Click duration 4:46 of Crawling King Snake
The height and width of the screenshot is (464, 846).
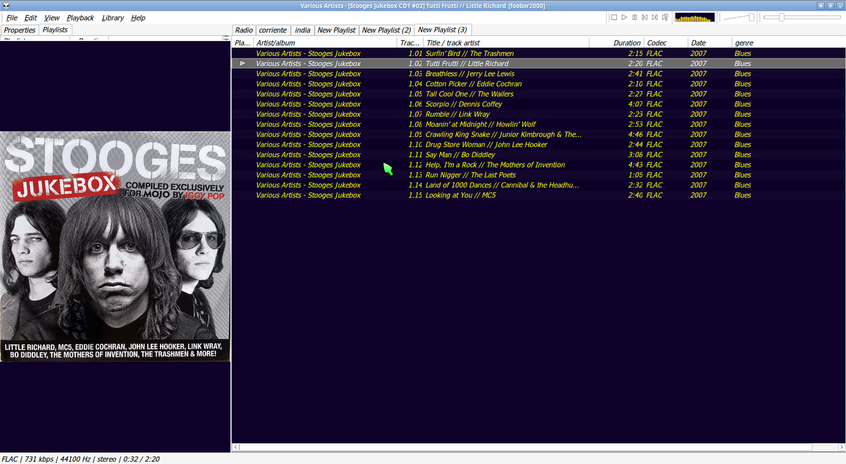coord(634,135)
